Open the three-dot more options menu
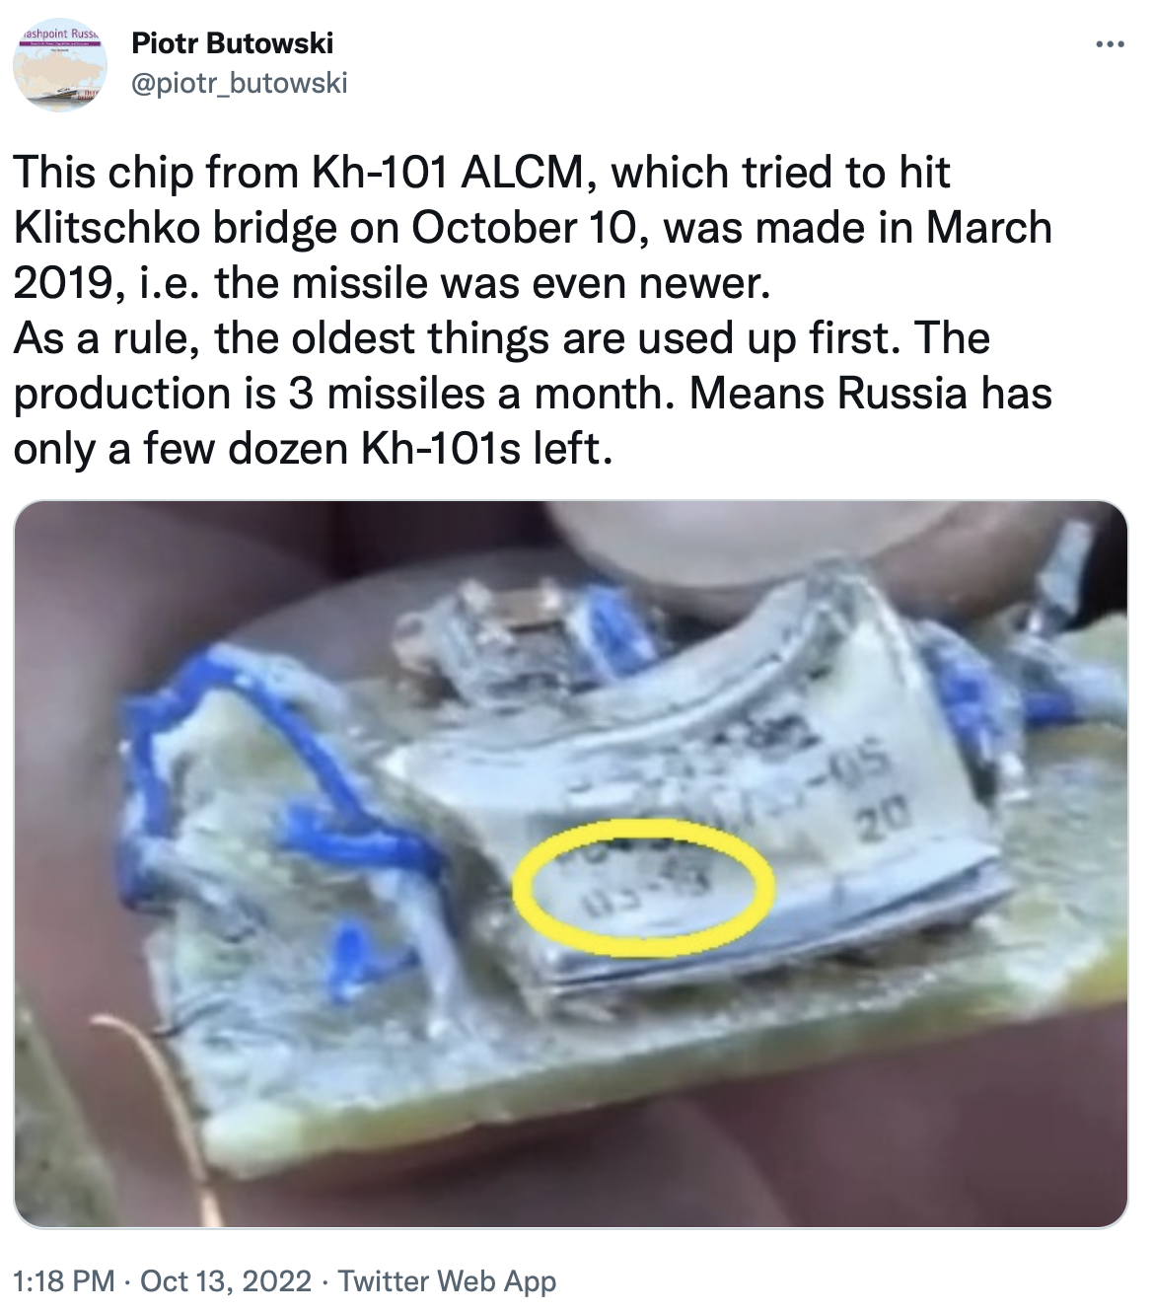Viewport: 1152px width, 1312px height. (1110, 45)
